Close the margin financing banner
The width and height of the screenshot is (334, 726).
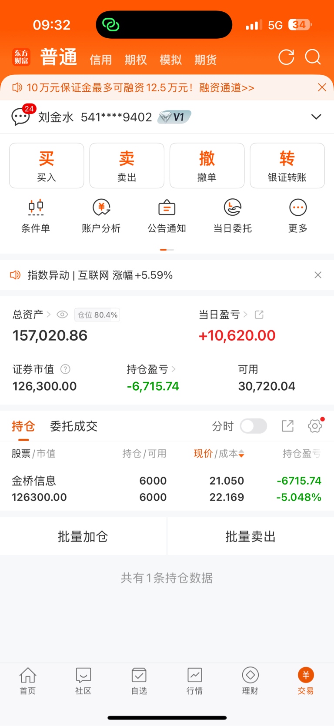coord(322,87)
